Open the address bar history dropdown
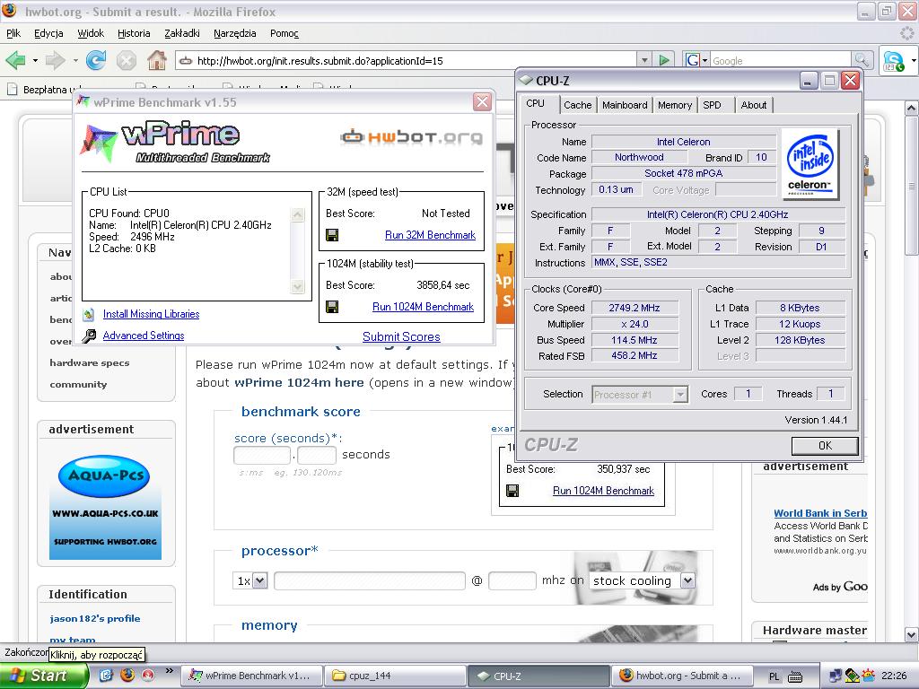The width and height of the screenshot is (919, 689). click(644, 60)
